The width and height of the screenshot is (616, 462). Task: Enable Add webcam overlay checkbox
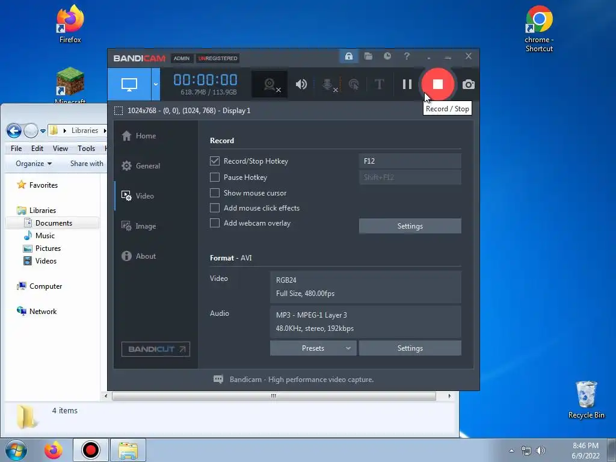pyautogui.click(x=215, y=223)
